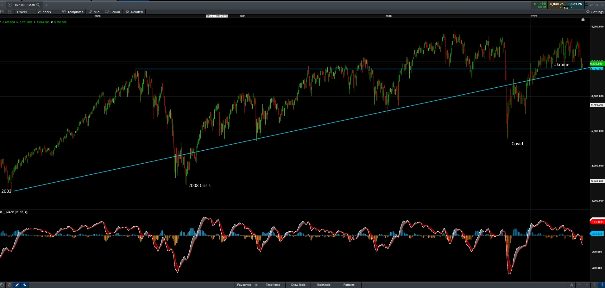Open the hamburger menu at top left
Image resolution: width=605 pixels, height=288 pixels.
point(2,5)
